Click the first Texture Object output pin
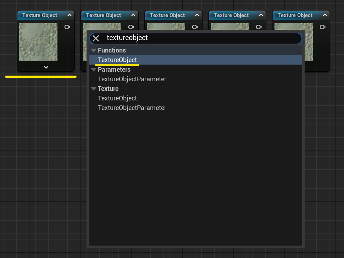 point(67,27)
